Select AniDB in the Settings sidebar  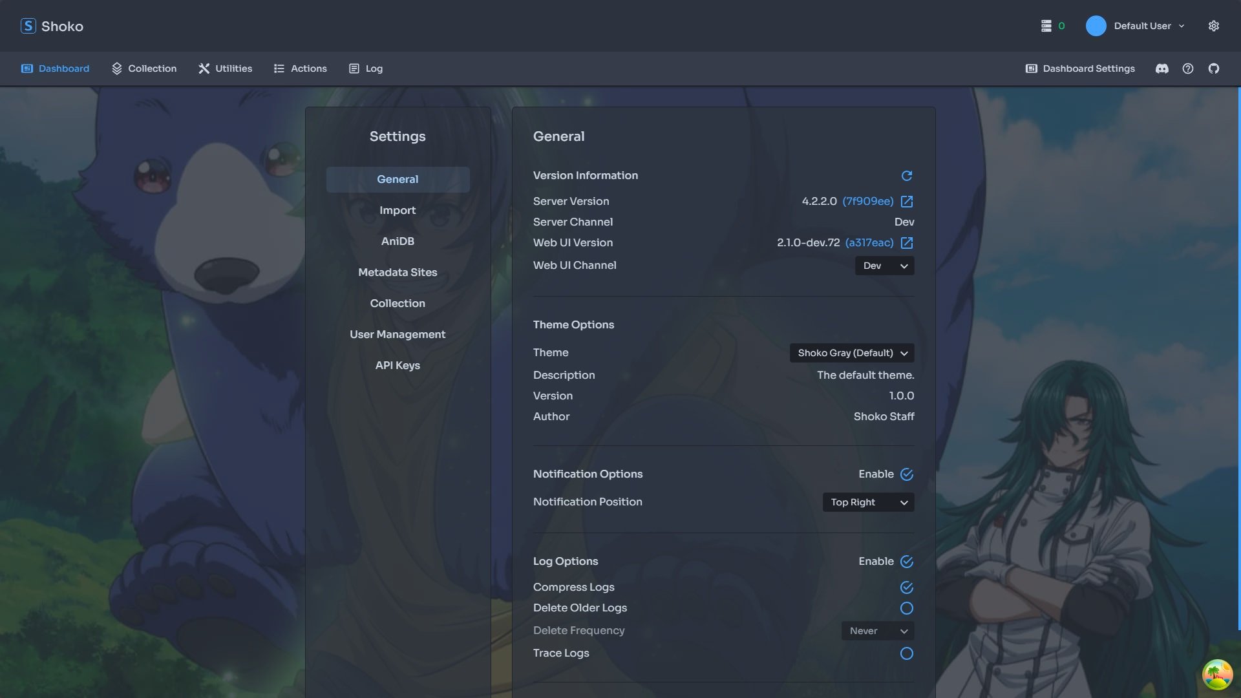click(x=398, y=242)
